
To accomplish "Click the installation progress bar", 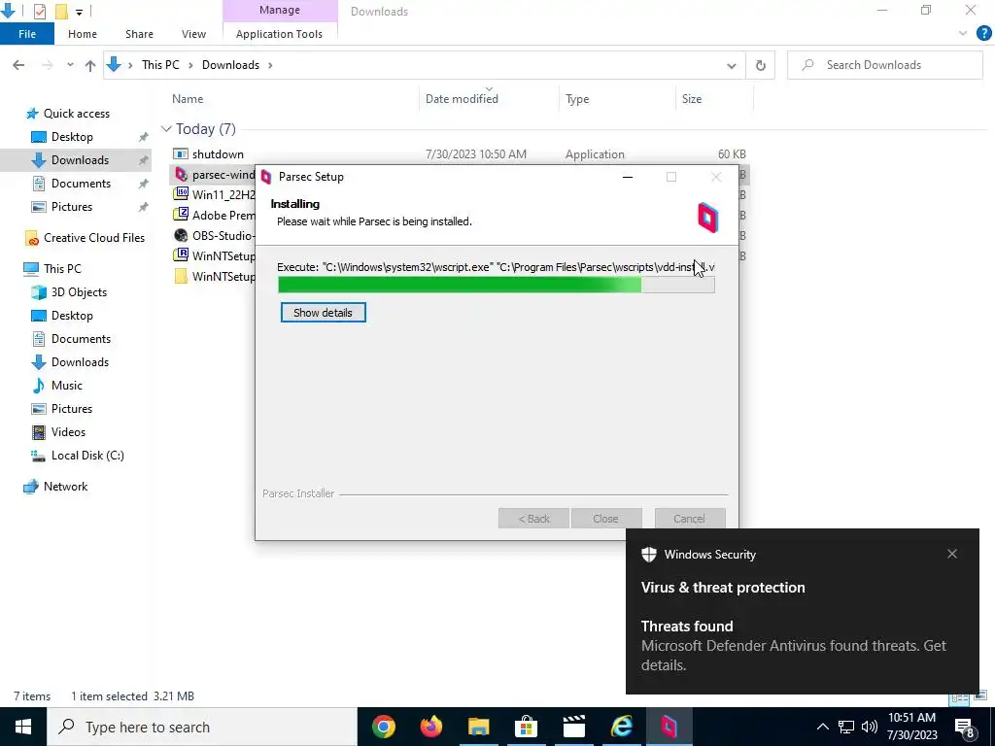I will 497,285.
